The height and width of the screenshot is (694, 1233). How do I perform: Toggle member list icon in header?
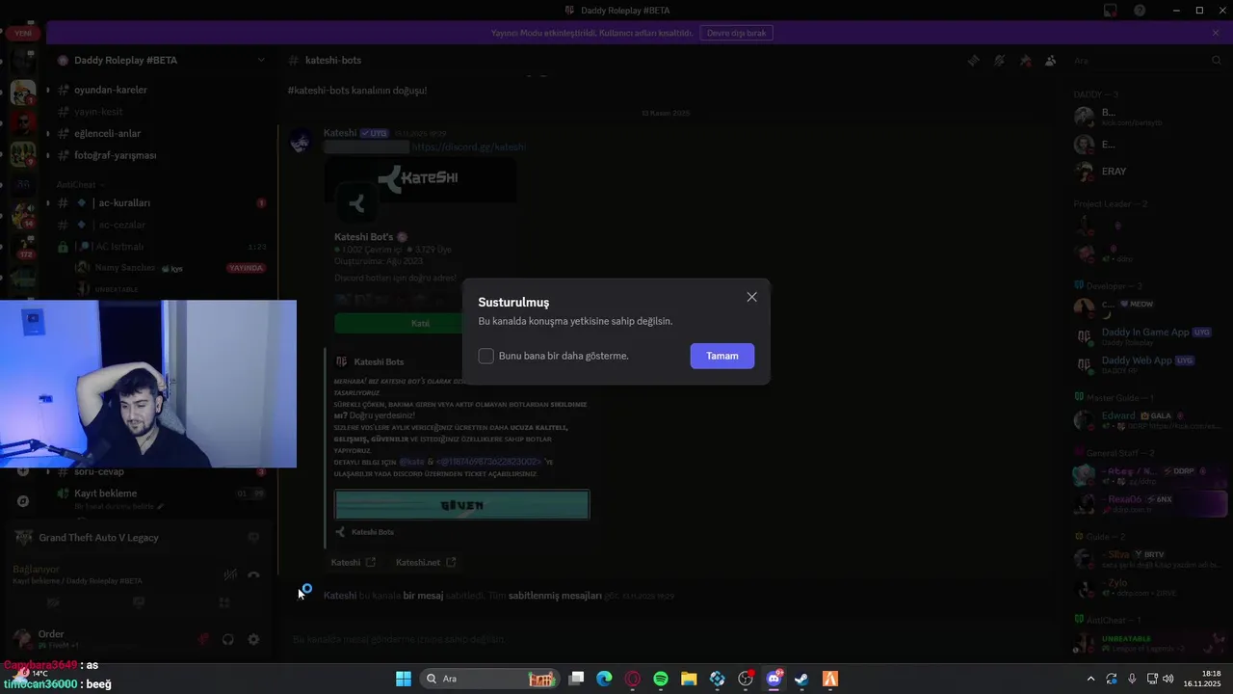[1051, 61]
